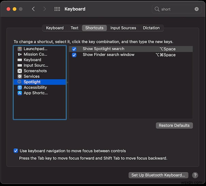Click the ⌥⌘Space key combination

click(166, 55)
